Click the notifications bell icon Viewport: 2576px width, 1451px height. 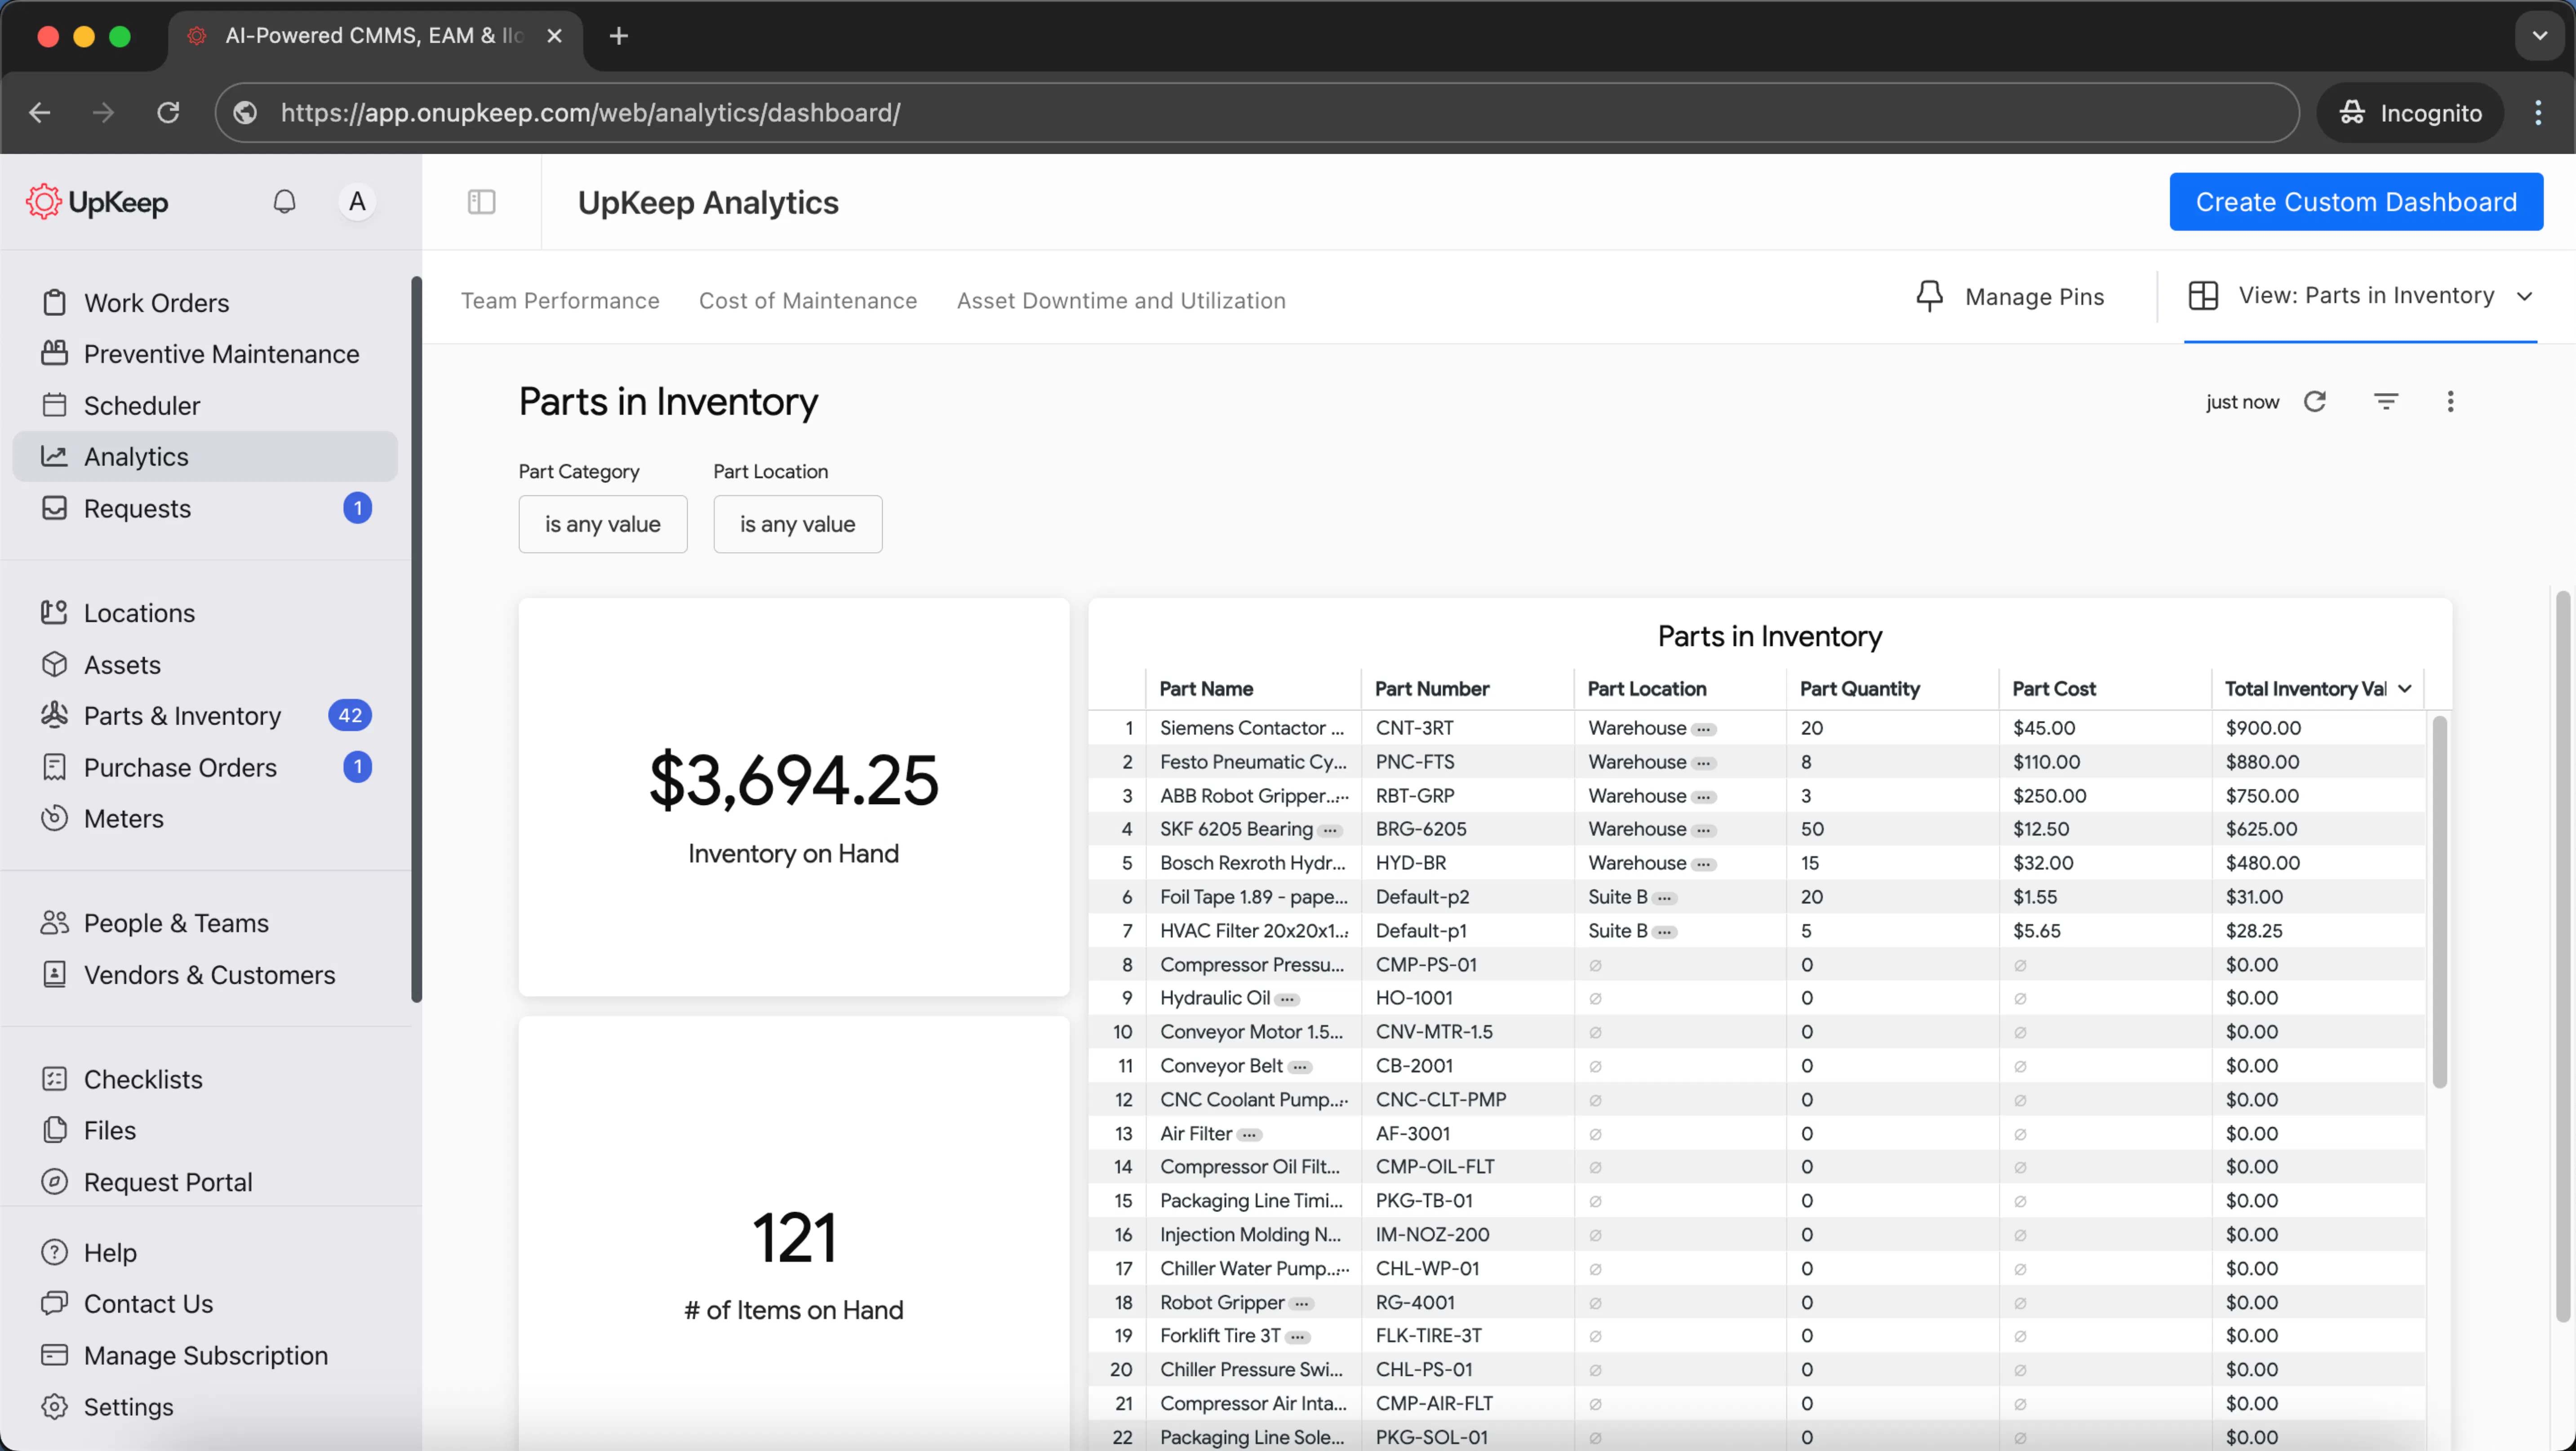point(284,202)
